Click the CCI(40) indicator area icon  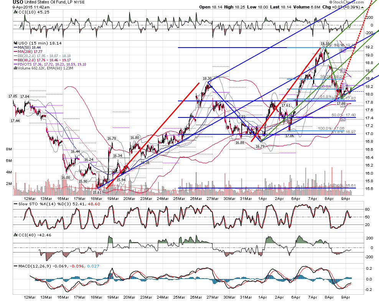15,235
